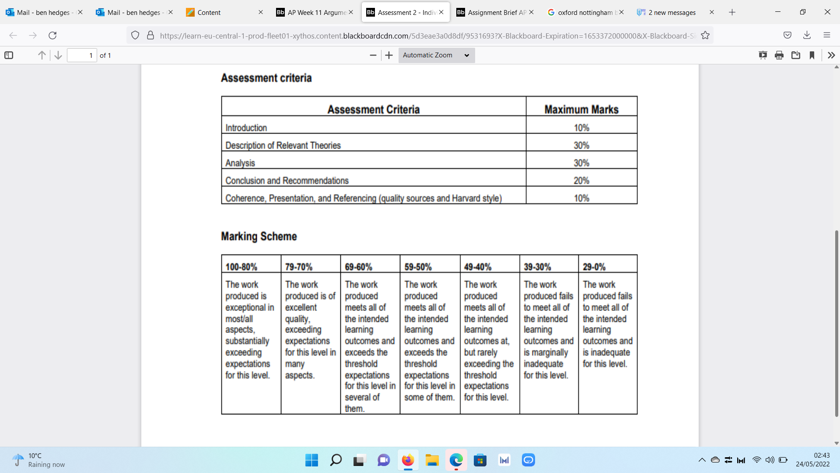Click the page number input field
Viewport: 840px width, 473px height.
[82, 55]
